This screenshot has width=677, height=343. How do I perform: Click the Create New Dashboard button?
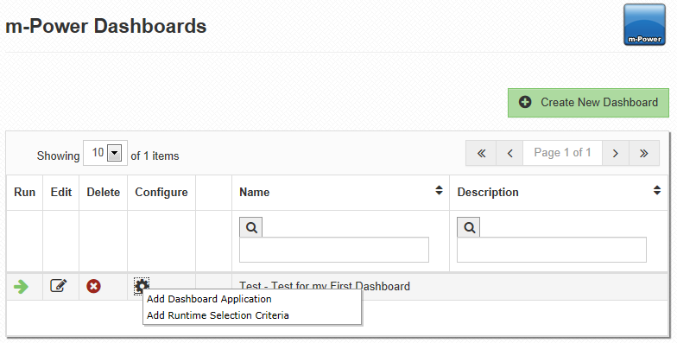[x=589, y=103]
